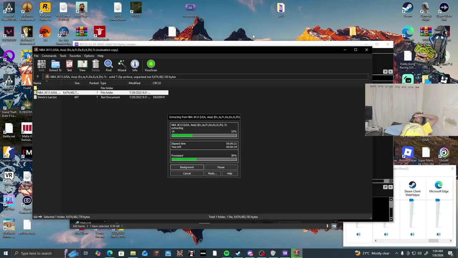Click the Windows Start button
This screenshot has height=258, width=458.
[6, 253]
